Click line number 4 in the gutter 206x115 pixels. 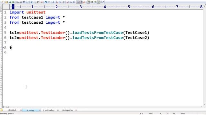click(5, 27)
